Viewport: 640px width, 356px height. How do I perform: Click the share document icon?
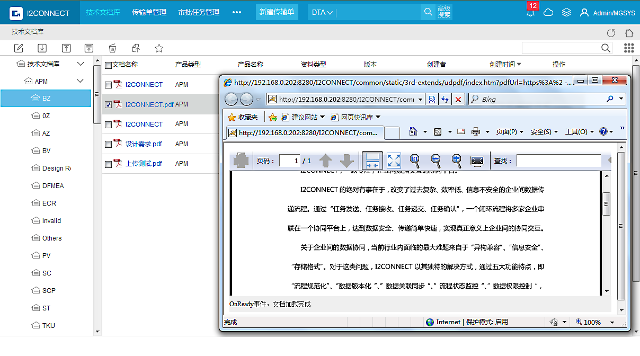(136, 48)
